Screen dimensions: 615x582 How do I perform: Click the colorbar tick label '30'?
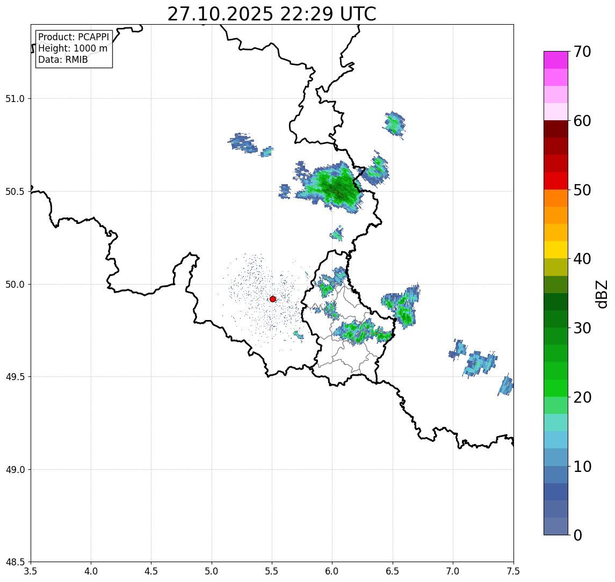tap(582, 328)
